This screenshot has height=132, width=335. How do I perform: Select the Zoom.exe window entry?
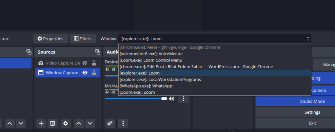(215, 92)
